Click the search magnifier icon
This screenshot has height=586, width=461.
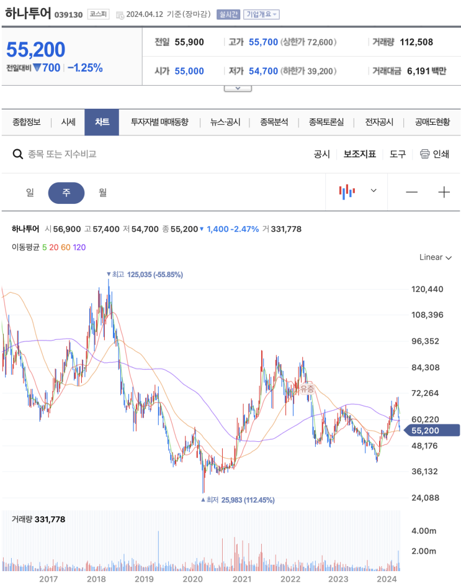pos(17,154)
